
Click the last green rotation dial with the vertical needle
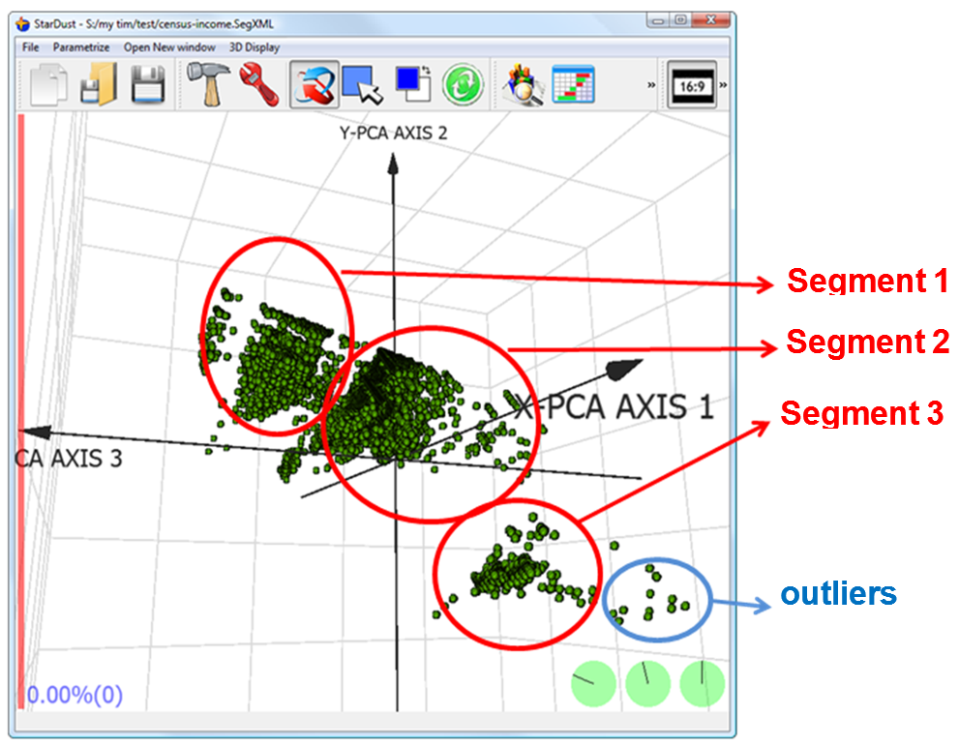click(703, 684)
